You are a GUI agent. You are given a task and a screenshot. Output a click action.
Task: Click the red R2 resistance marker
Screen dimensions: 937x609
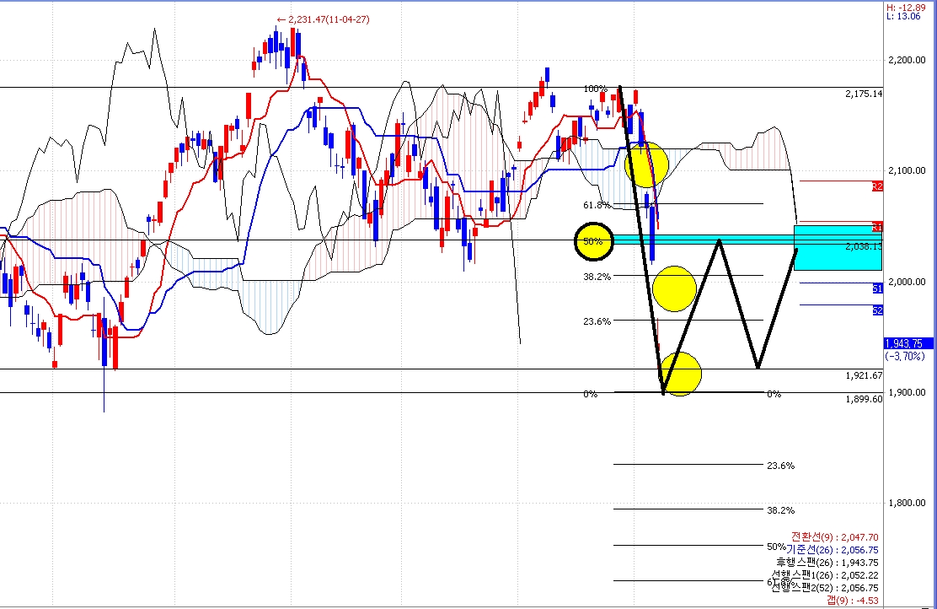click(x=877, y=186)
